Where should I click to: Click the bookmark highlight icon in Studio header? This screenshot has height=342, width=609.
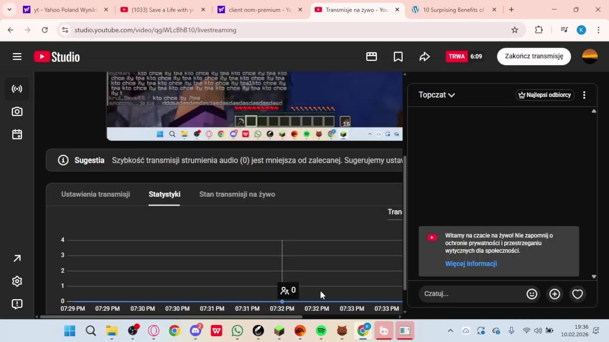tap(398, 57)
